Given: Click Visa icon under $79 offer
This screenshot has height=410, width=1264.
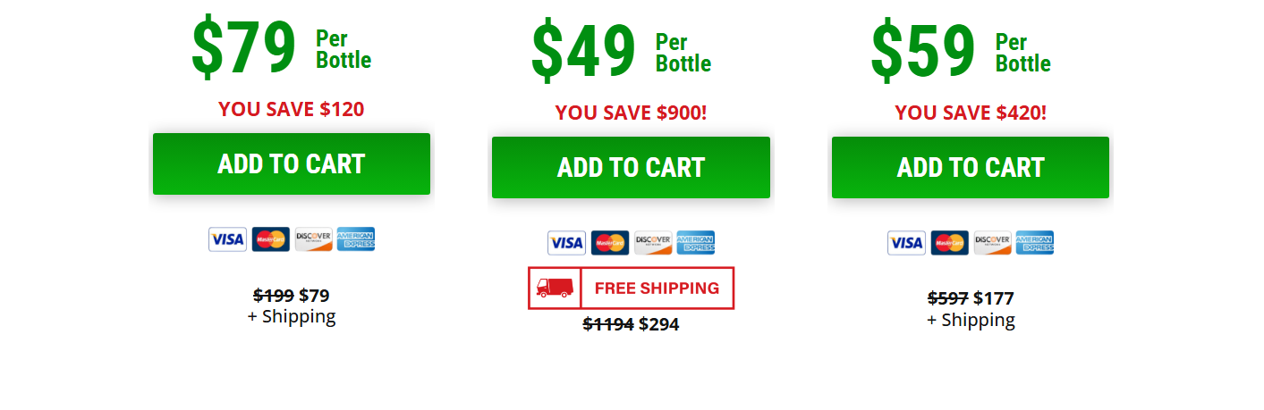Looking at the screenshot, I should (227, 239).
